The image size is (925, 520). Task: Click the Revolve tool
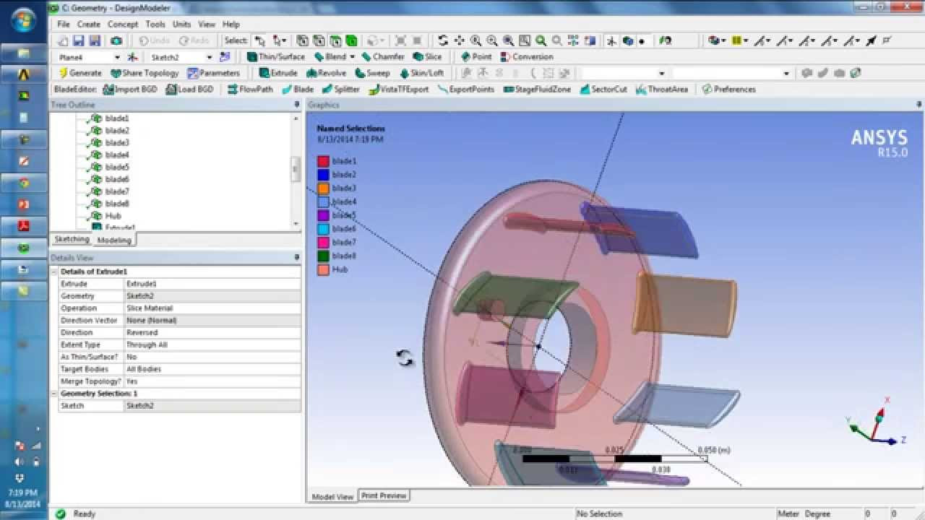[327, 73]
